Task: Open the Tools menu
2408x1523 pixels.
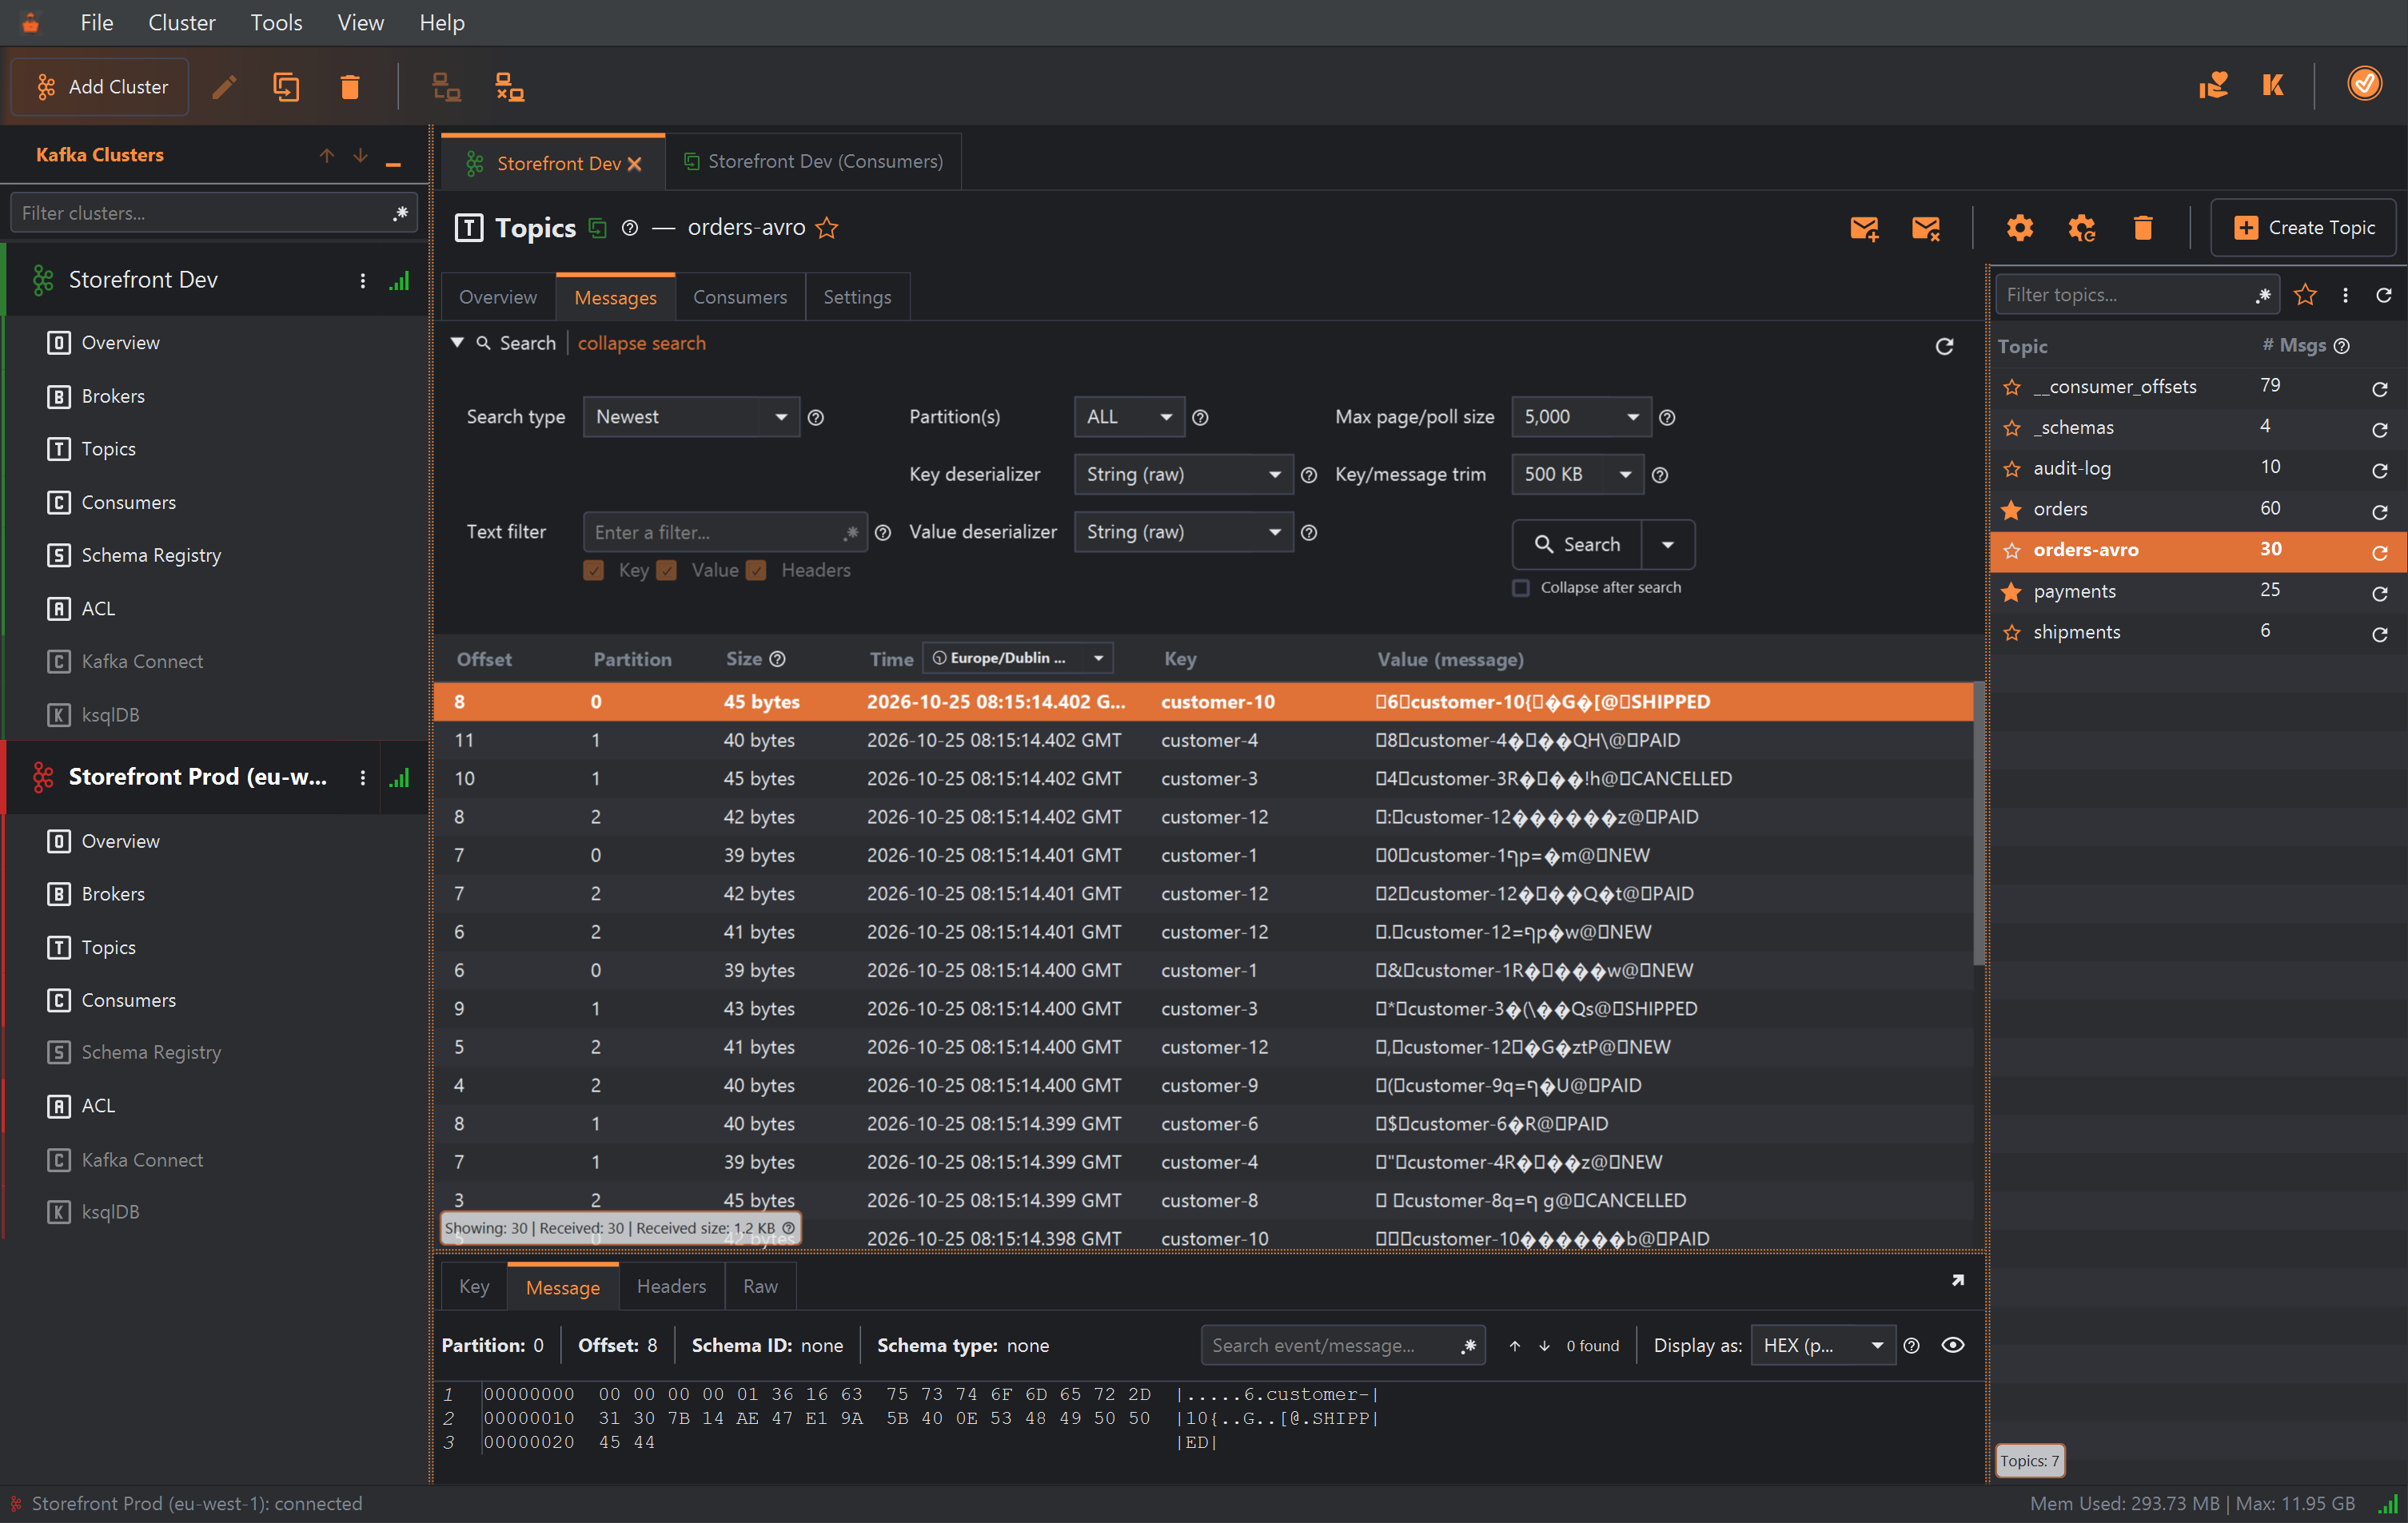Action: point(276,22)
